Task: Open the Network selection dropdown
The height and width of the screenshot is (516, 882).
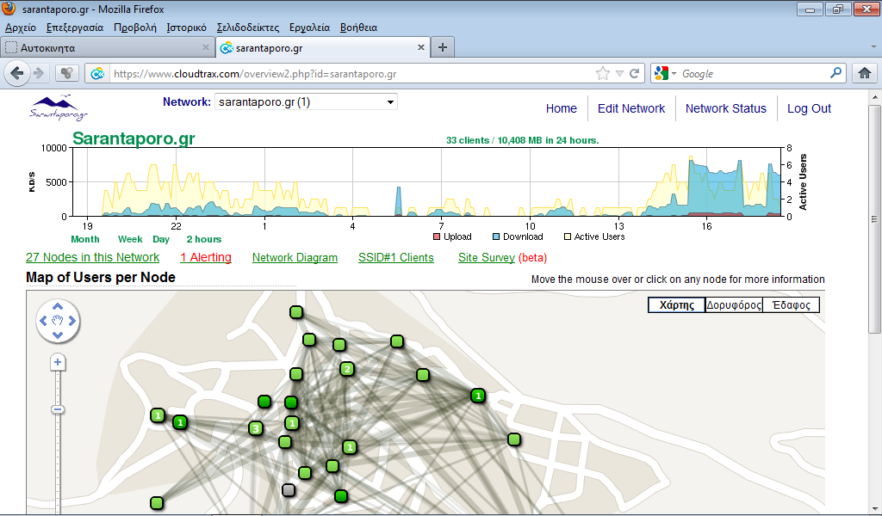Action: coord(306,102)
